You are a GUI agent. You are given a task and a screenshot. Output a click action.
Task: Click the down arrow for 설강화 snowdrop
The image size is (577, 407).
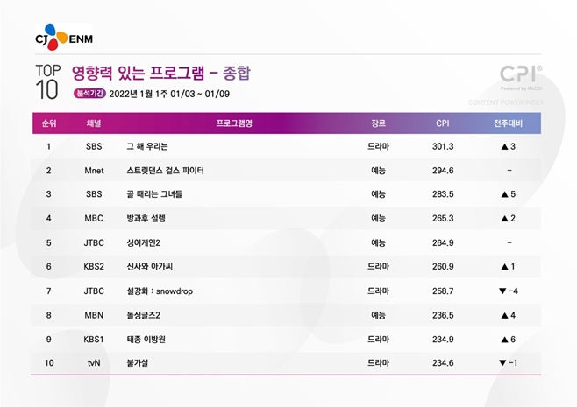(501, 290)
